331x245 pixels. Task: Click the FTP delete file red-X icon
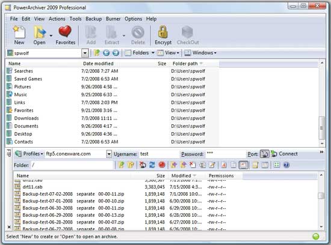[x=193, y=165]
